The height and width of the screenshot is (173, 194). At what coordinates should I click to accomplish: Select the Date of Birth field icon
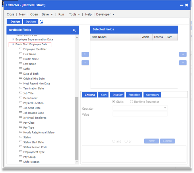tap(21, 74)
